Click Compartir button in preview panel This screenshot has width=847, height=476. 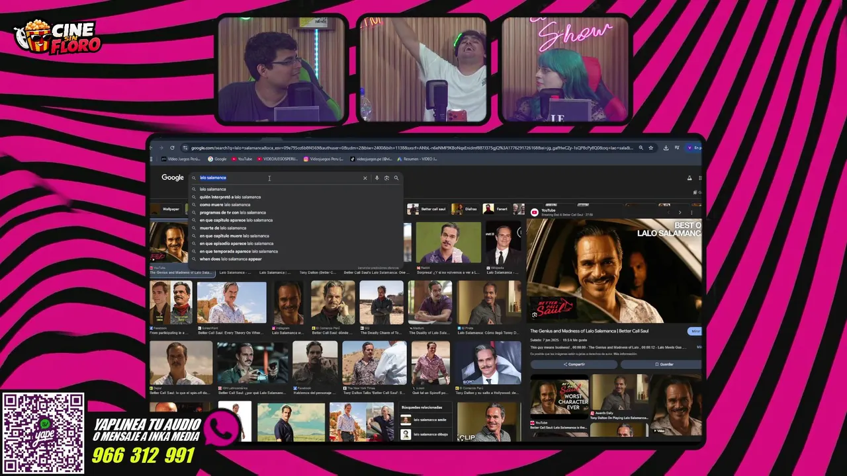[x=574, y=364]
